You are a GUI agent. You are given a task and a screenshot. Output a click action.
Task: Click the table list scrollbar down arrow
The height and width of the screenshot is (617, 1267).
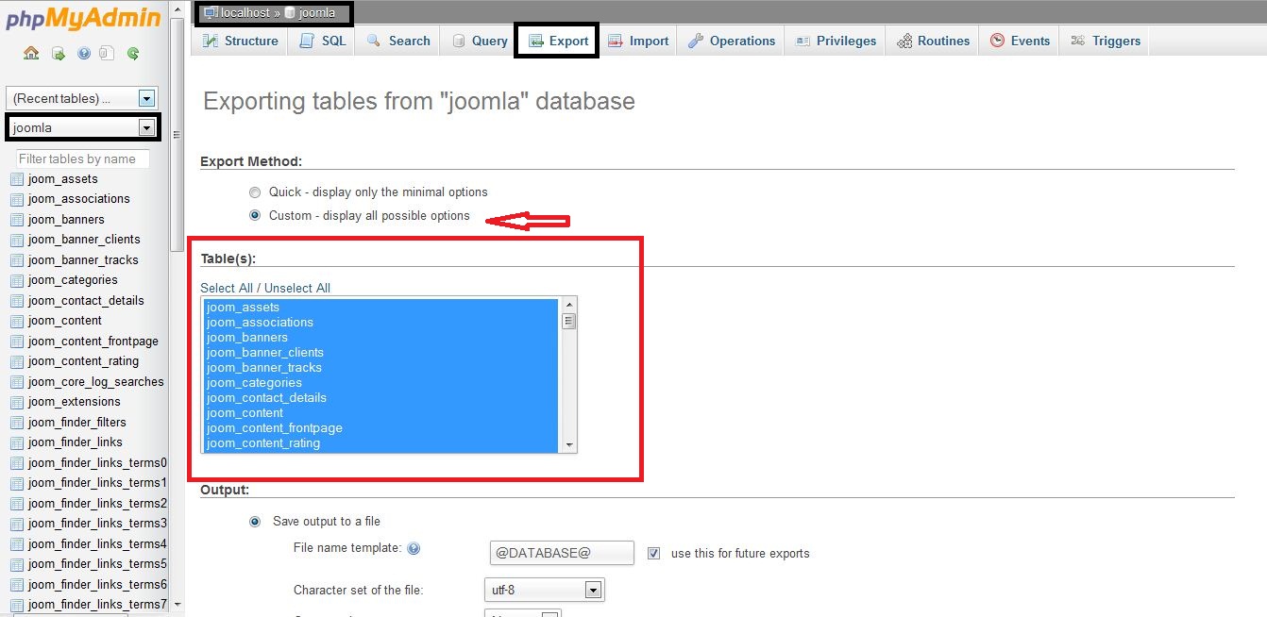pyautogui.click(x=568, y=444)
